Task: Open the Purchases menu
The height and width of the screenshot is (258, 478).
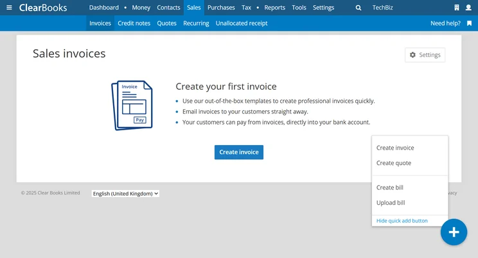Action: [x=221, y=8]
